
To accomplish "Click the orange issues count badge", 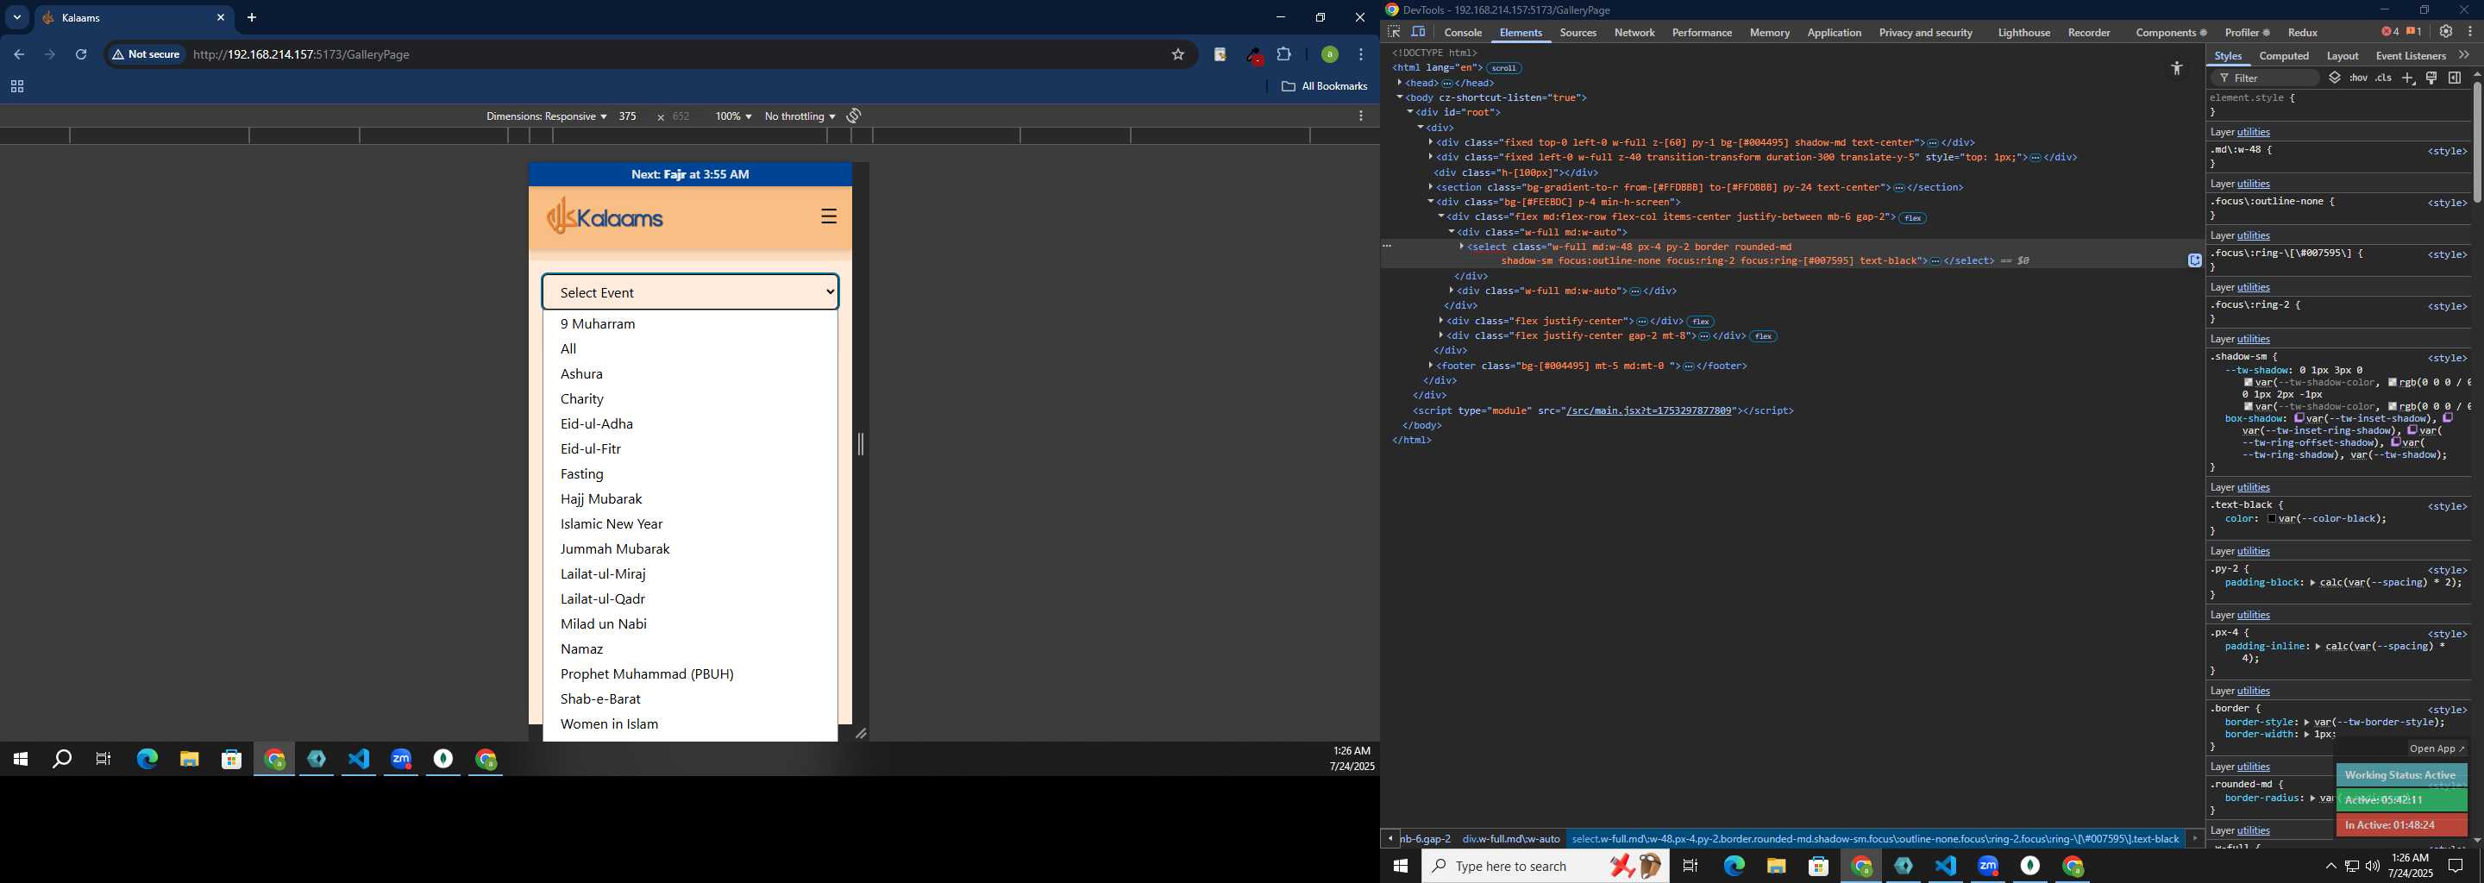I will point(2413,32).
